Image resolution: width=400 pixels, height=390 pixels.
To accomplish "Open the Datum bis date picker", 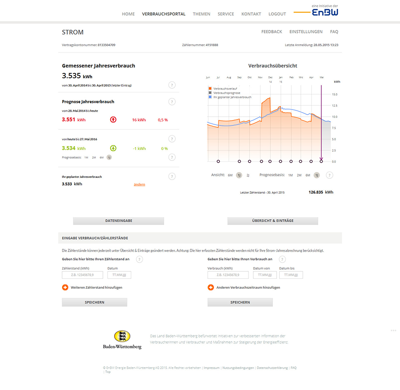I will [x=291, y=275].
